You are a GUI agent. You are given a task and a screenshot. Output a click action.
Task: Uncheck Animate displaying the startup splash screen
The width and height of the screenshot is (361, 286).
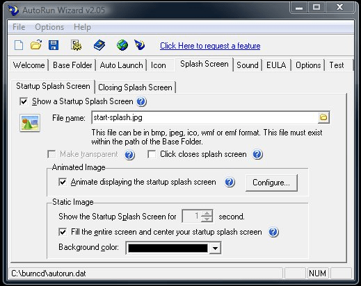tap(63, 182)
